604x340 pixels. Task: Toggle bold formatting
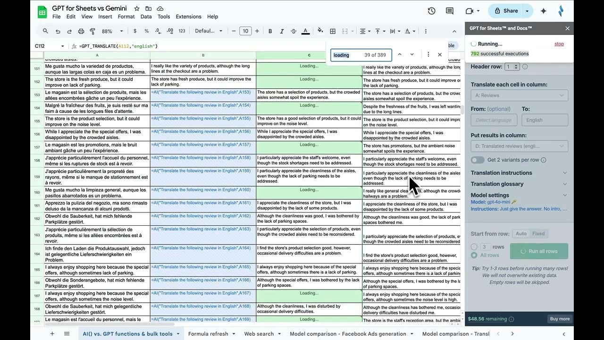click(x=270, y=31)
